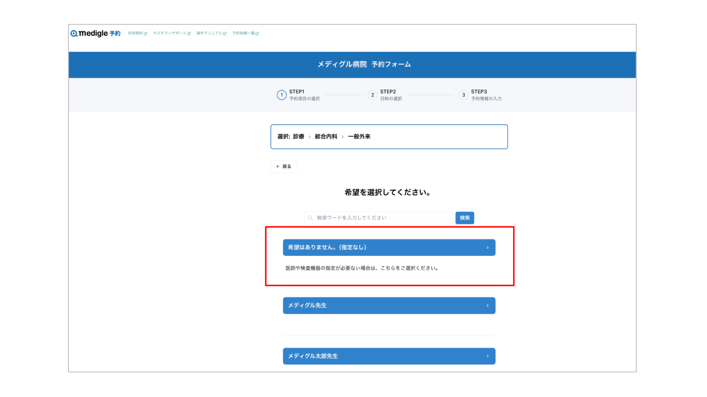Screen dimensions: 707x397
Task: Click the magnifier icon in search box
Action: [310, 218]
